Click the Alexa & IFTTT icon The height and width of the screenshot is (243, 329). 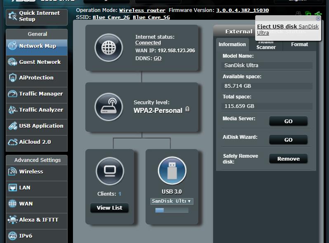[12, 220]
